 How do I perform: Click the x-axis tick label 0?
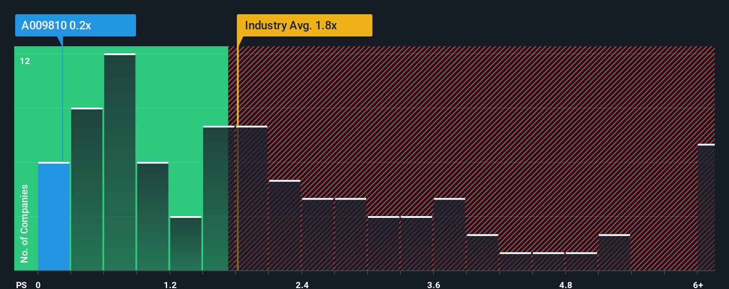point(38,285)
